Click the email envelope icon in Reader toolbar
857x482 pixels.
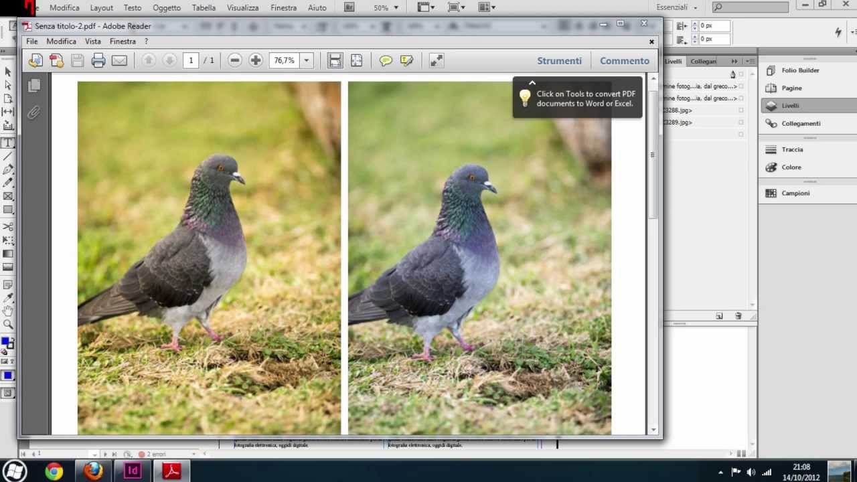[119, 61]
